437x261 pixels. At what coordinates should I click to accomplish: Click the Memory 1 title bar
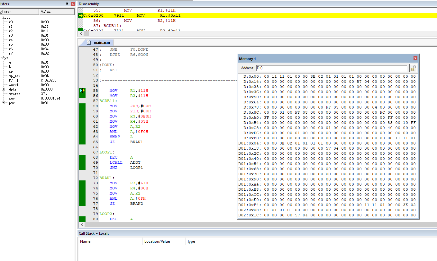click(328, 58)
